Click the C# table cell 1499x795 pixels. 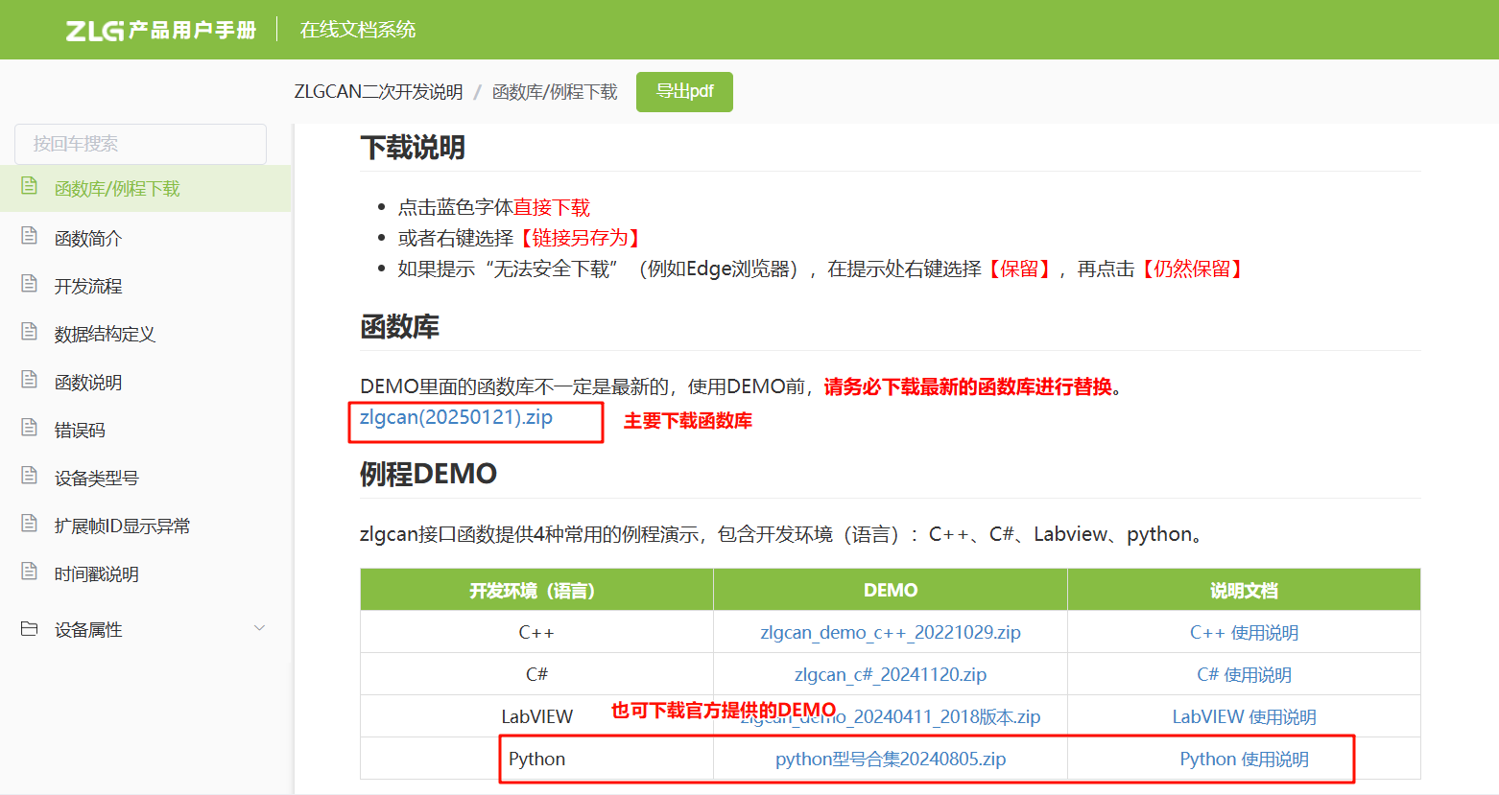536,674
